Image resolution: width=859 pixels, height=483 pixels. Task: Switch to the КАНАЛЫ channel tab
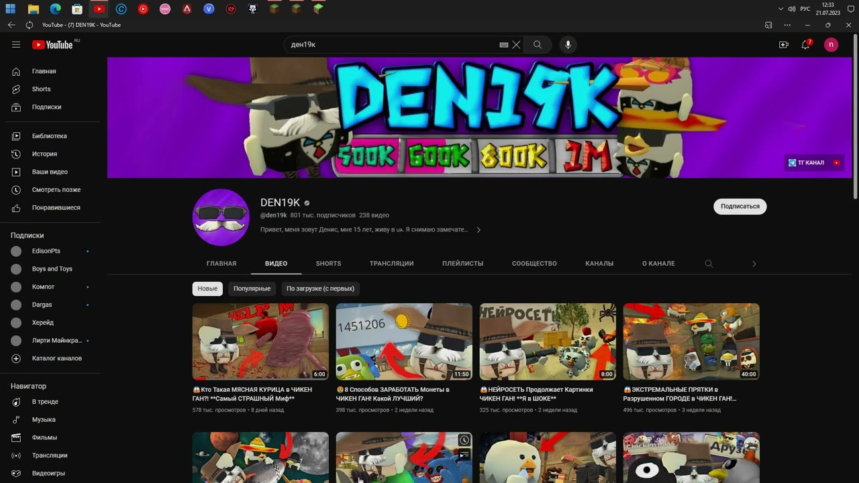click(x=599, y=264)
